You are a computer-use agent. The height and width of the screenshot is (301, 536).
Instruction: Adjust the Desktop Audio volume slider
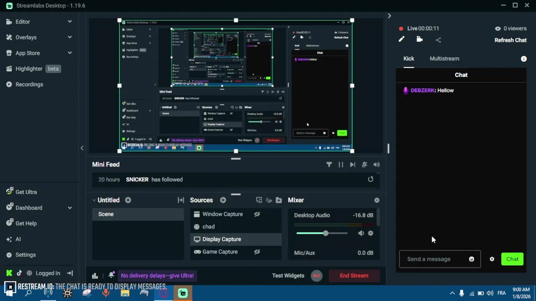pyautogui.click(x=322, y=233)
